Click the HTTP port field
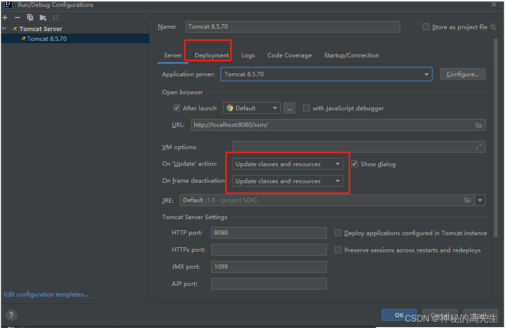The image size is (506, 328). 269,233
